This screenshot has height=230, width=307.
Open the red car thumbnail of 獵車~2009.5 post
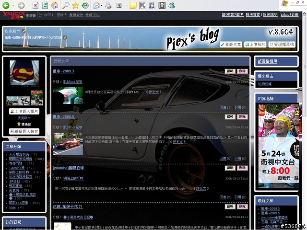[x=68, y=144]
